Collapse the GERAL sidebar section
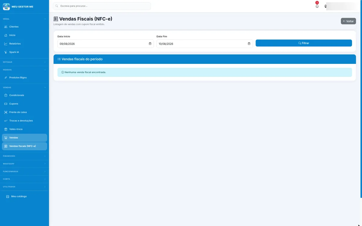Image resolution: width=362 pixels, height=226 pixels. coord(24,19)
